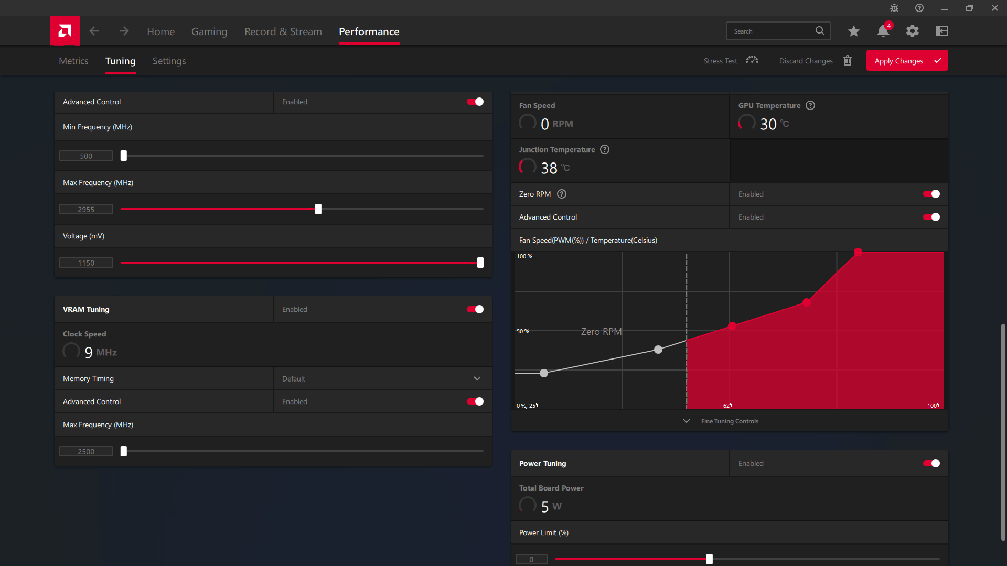Open notifications bell icon

click(883, 31)
